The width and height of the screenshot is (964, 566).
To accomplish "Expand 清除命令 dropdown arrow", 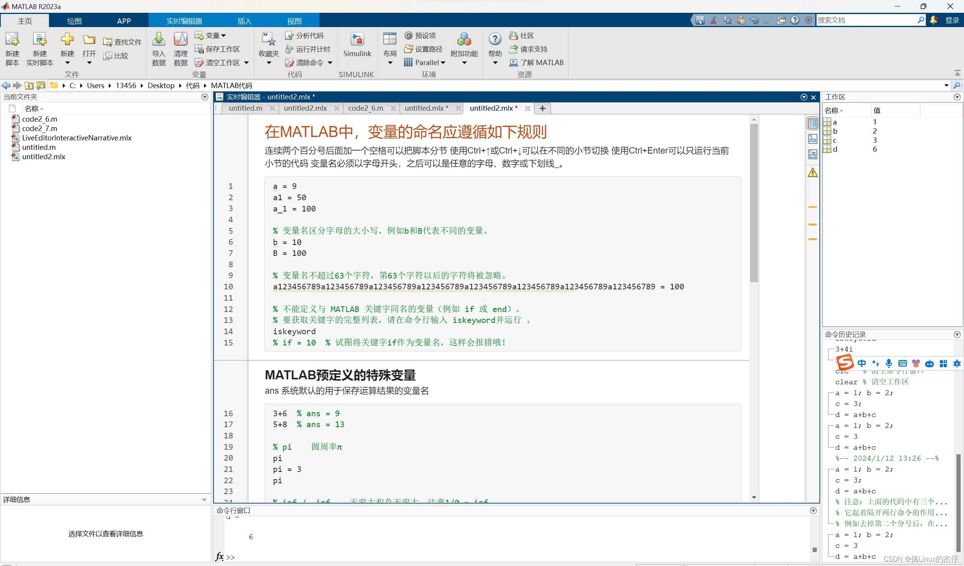I will tap(330, 63).
